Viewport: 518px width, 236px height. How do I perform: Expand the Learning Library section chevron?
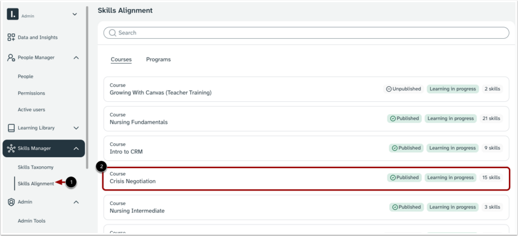click(76, 128)
